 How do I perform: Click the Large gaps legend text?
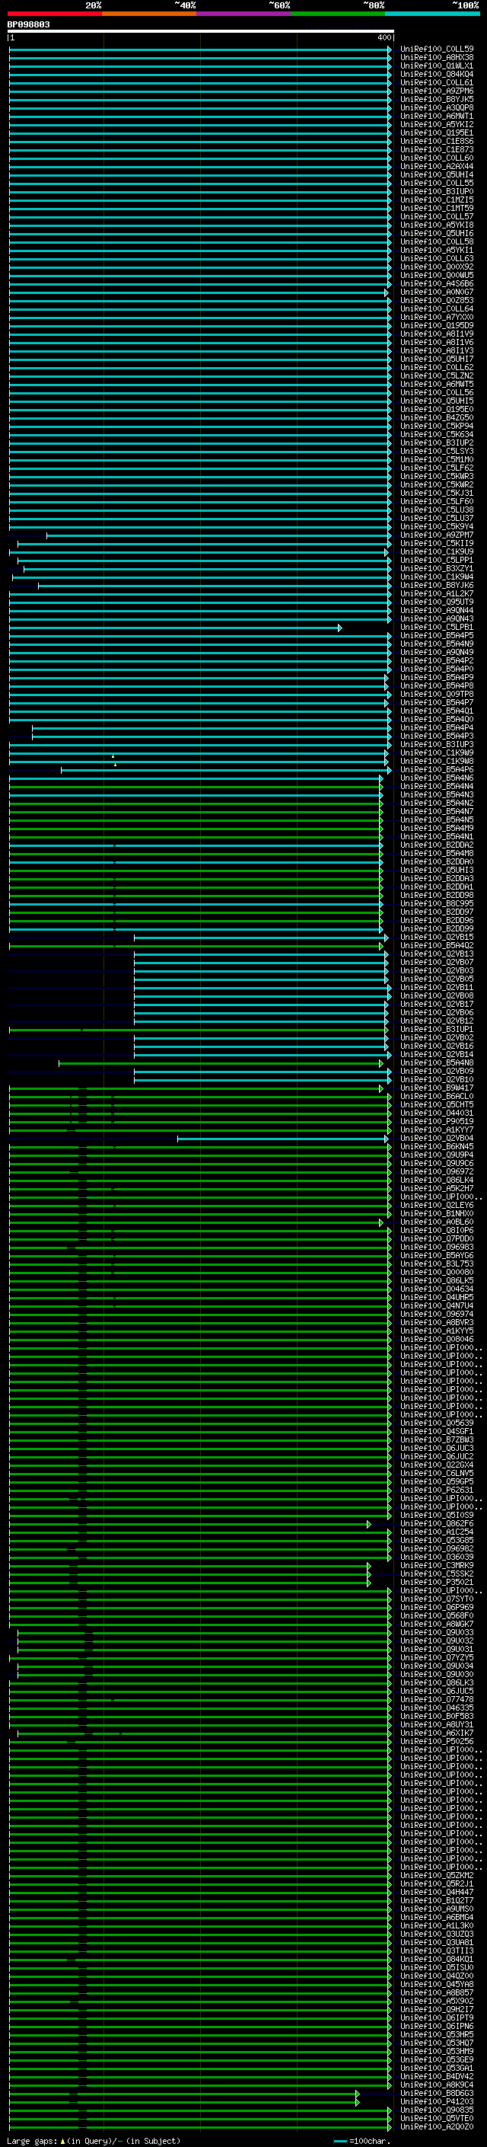tap(94, 2141)
